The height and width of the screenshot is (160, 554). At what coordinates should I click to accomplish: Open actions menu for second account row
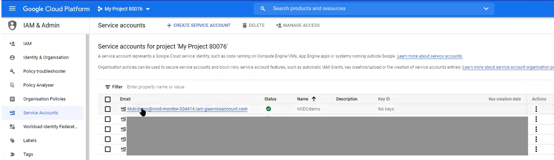(x=536, y=119)
